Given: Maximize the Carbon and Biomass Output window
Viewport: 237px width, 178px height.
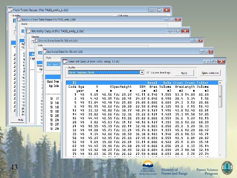Looking at the screenshot, I should [x=196, y=41].
